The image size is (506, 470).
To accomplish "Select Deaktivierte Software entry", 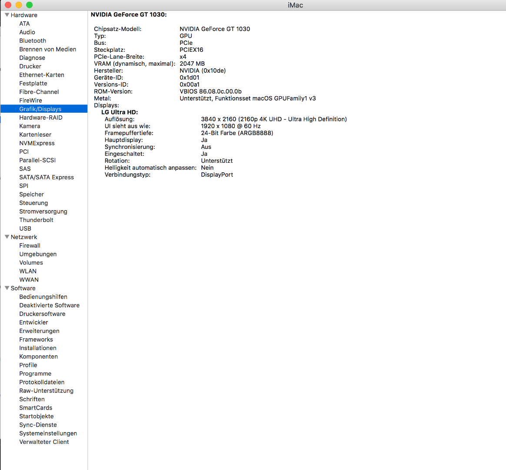I will tap(50, 305).
